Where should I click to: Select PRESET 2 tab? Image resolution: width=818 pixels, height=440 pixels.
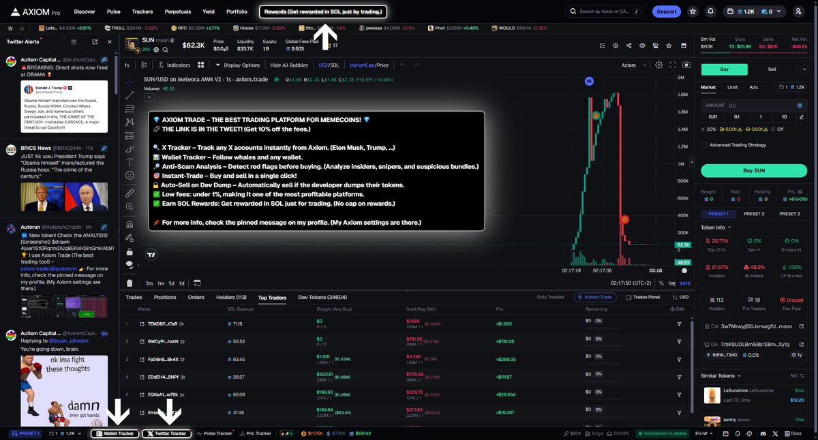[754, 214]
